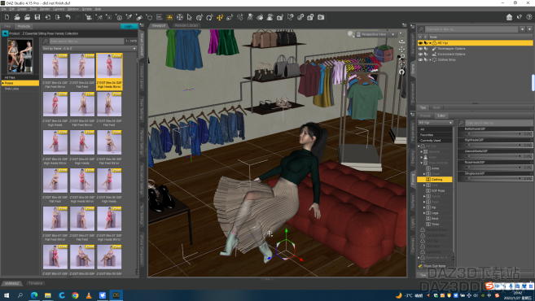This screenshot has height=301, width=535.
Task: Uncheck the Show Sub Items checkbox
Action: click(420, 266)
